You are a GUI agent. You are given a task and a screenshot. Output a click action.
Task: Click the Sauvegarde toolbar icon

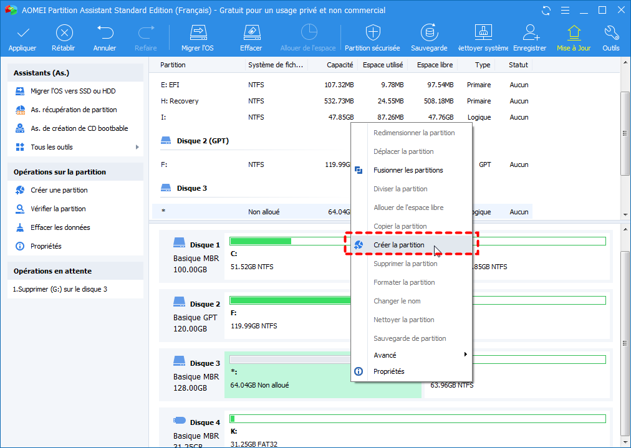coord(429,33)
